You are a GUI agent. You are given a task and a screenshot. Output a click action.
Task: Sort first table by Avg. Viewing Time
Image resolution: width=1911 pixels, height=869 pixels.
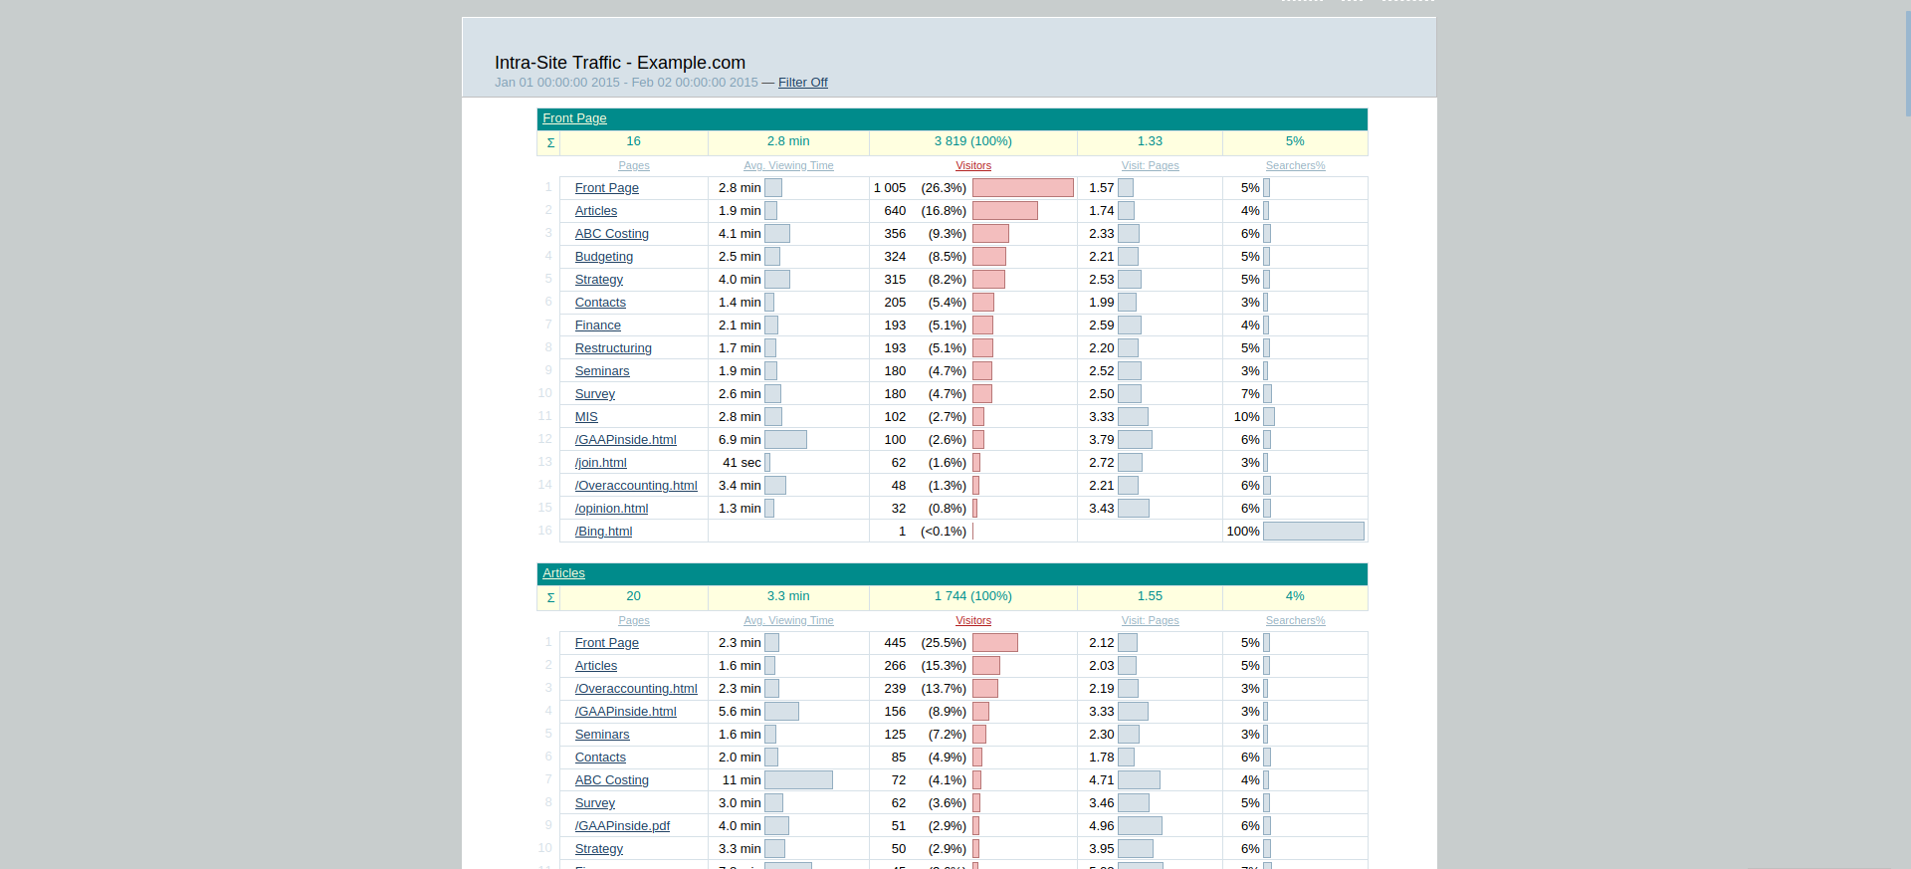(x=788, y=166)
